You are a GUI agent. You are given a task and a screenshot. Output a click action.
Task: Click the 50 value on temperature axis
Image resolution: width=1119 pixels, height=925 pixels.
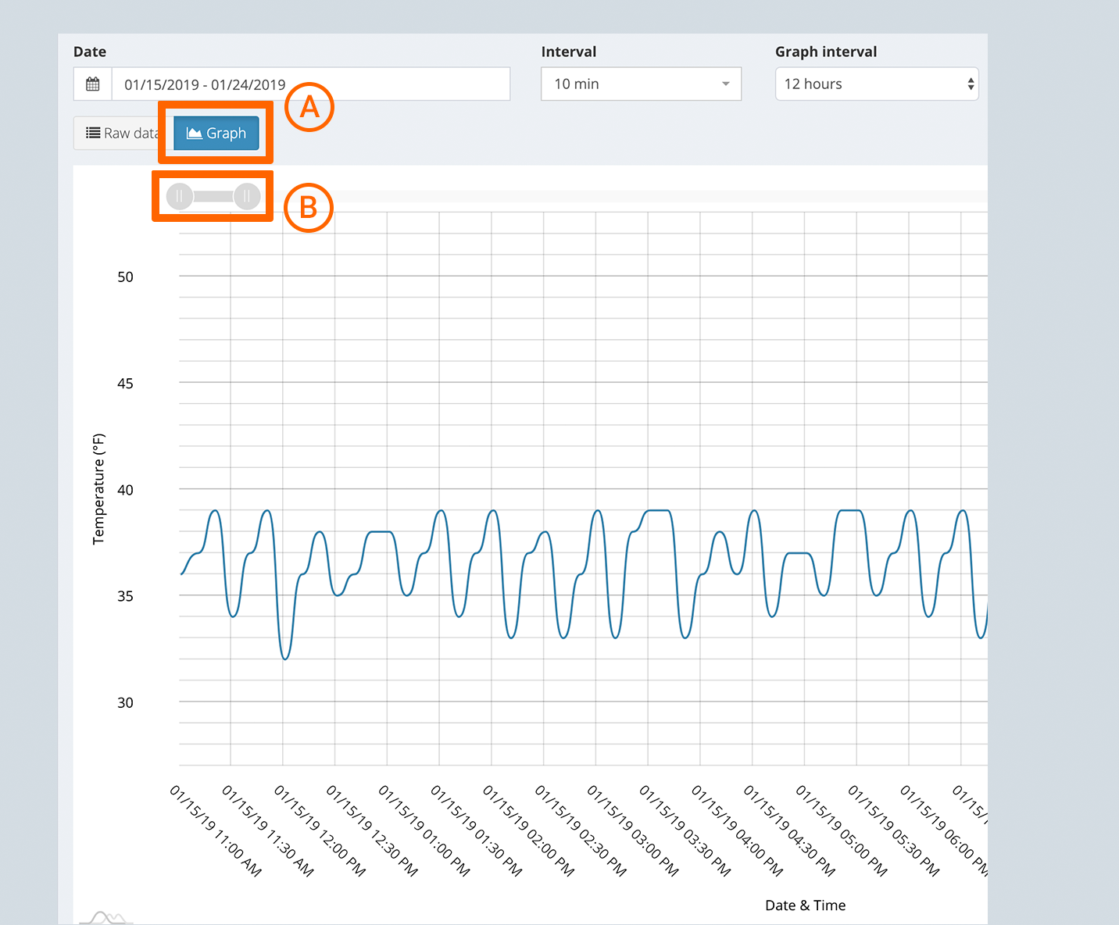[125, 277]
